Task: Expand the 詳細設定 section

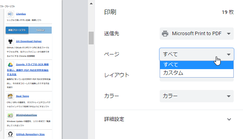Action: [x=169, y=119]
